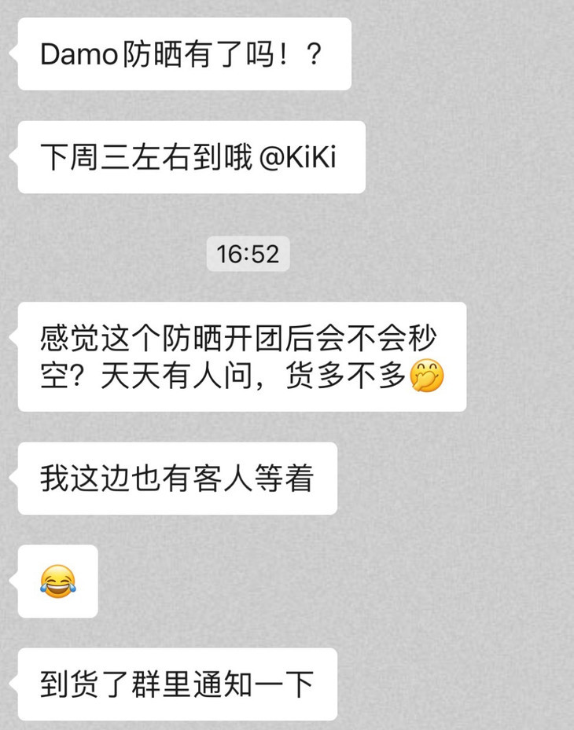The width and height of the screenshot is (574, 730).
Task: Tap the "！？" punctuation in first message
Action: tap(300, 54)
